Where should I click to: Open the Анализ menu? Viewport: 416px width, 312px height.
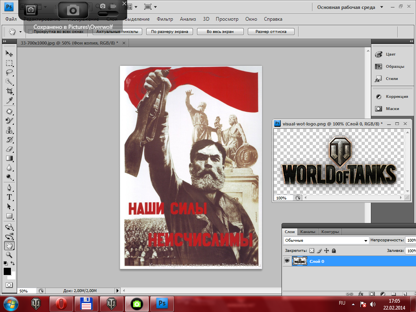point(188,19)
